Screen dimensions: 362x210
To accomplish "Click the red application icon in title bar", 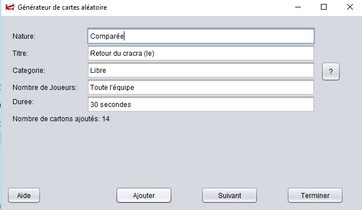I will coord(10,7).
